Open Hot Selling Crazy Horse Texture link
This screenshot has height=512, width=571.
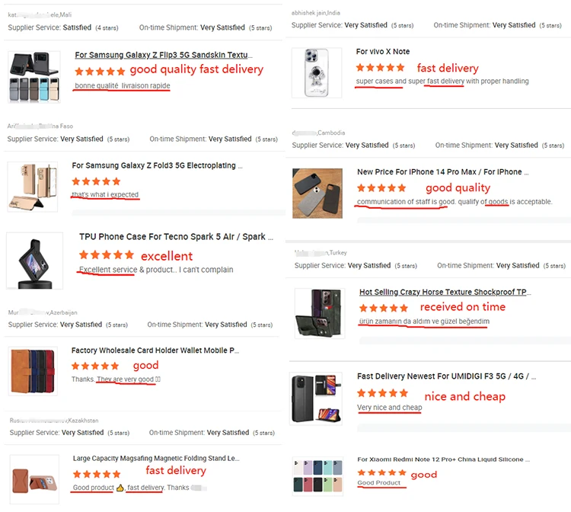[x=444, y=292]
